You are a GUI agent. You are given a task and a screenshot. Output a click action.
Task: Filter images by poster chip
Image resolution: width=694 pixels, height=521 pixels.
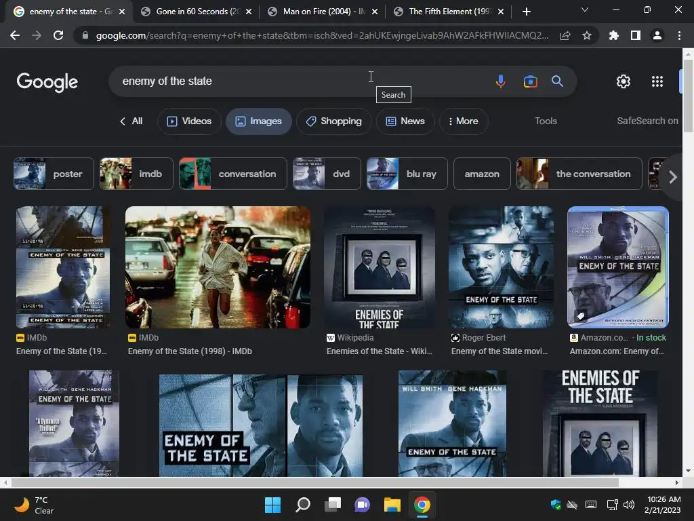[x=54, y=174]
